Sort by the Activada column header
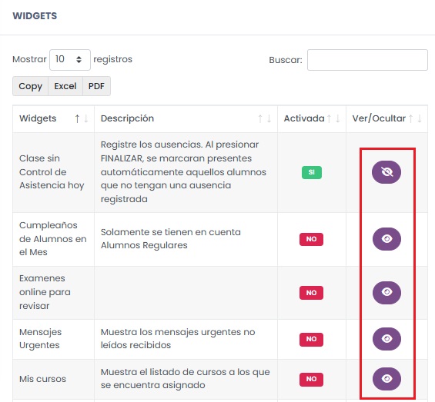Image resolution: width=435 pixels, height=402 pixels. coord(312,118)
